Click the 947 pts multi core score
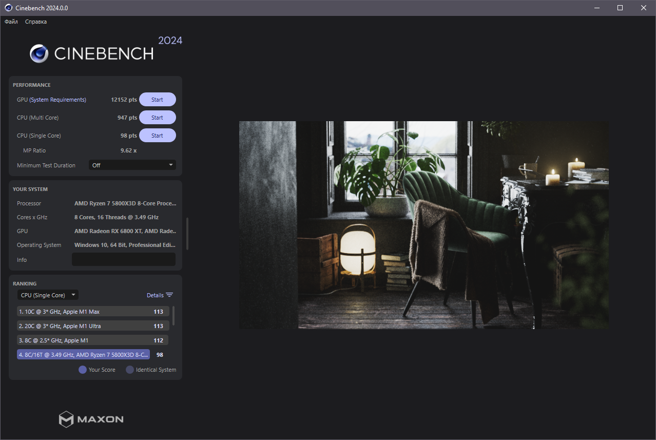Viewport: 656px width, 440px height. (127, 118)
